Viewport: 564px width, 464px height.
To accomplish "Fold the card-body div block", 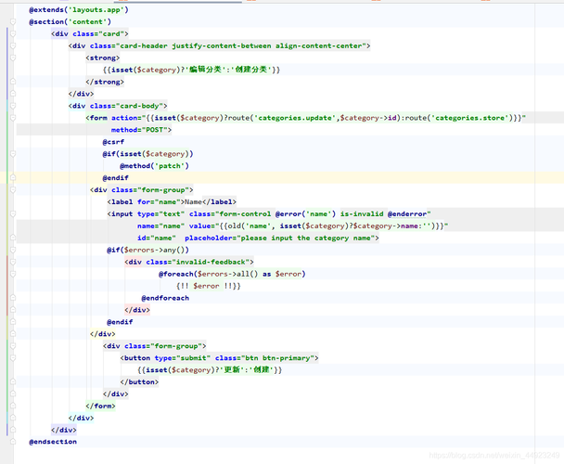I will pos(13,106).
